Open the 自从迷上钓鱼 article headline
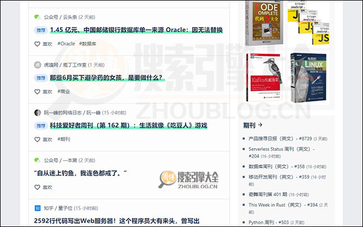 tap(80, 173)
